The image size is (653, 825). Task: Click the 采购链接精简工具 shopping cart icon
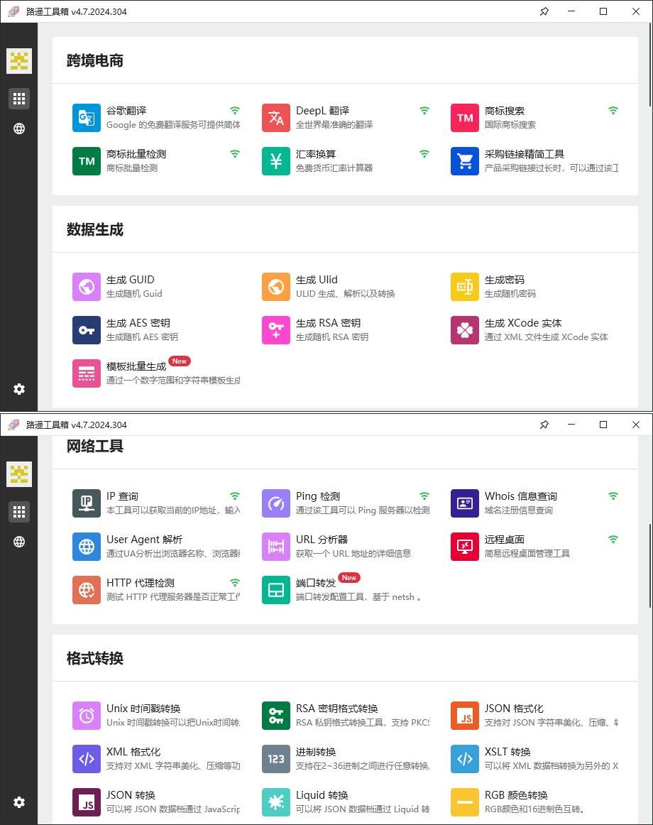pyautogui.click(x=464, y=161)
